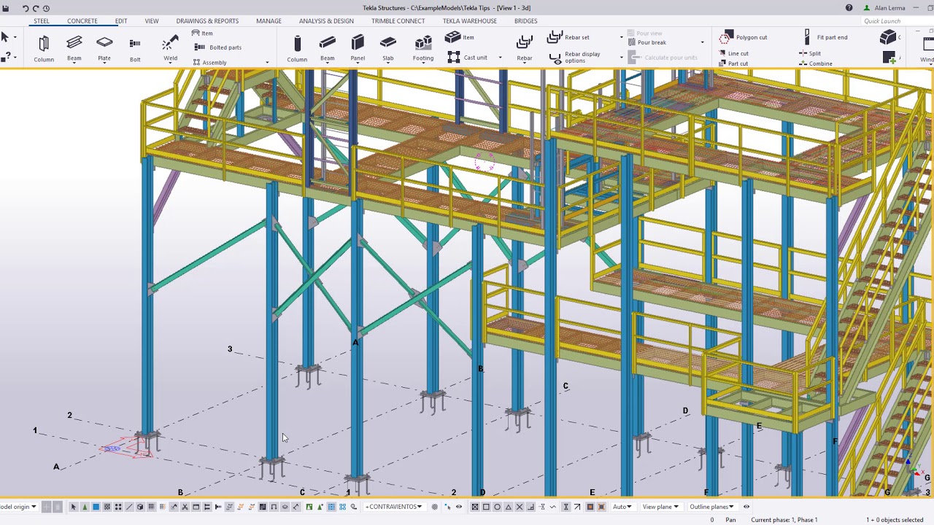934x525 pixels.
Task: Select the concrete Slab tool
Action: (x=387, y=49)
